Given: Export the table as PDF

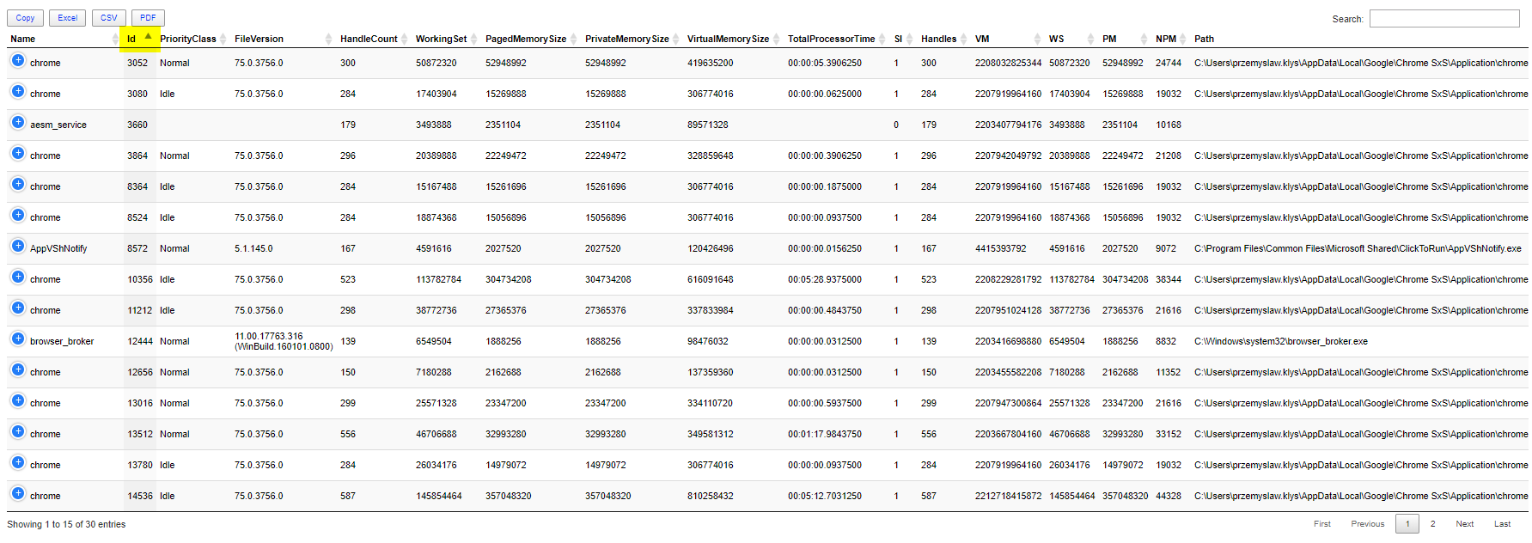Looking at the screenshot, I should [x=148, y=18].
